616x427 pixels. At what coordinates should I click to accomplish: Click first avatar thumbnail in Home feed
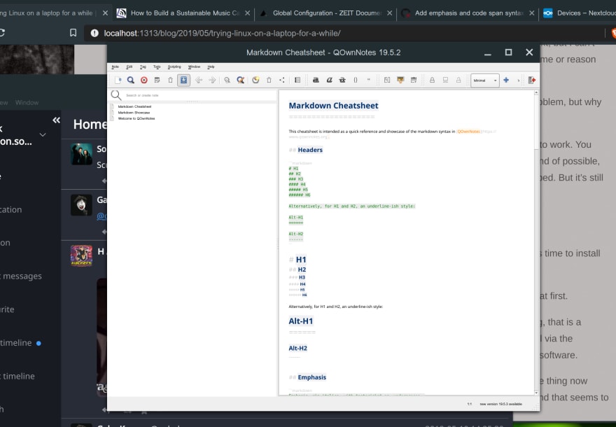pyautogui.click(x=81, y=153)
